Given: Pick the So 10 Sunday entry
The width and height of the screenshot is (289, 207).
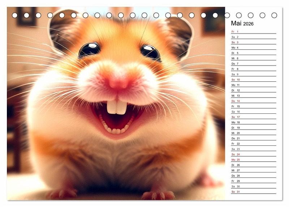Looking at the screenshot, I should 253,80.
